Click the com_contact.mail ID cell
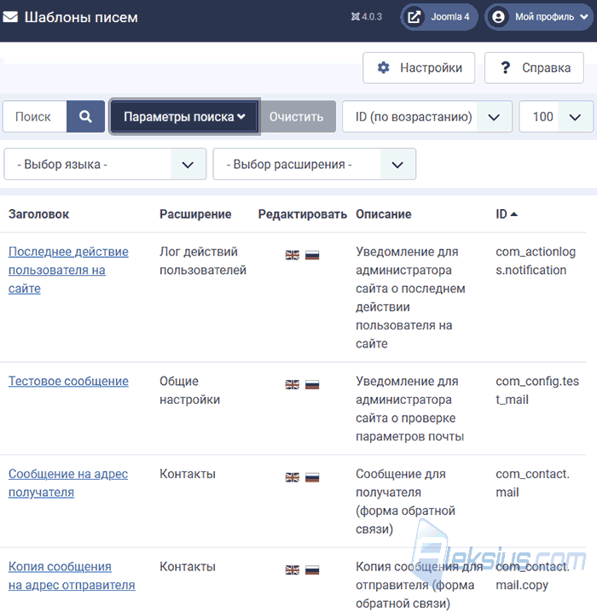597x613 pixels. click(532, 483)
